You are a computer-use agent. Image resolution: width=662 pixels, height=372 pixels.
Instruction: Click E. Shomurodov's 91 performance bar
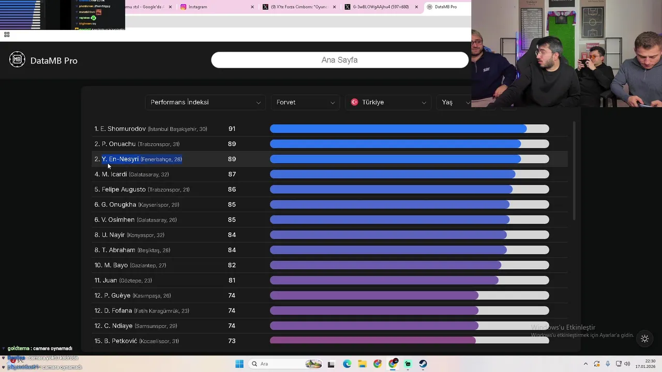(x=409, y=129)
